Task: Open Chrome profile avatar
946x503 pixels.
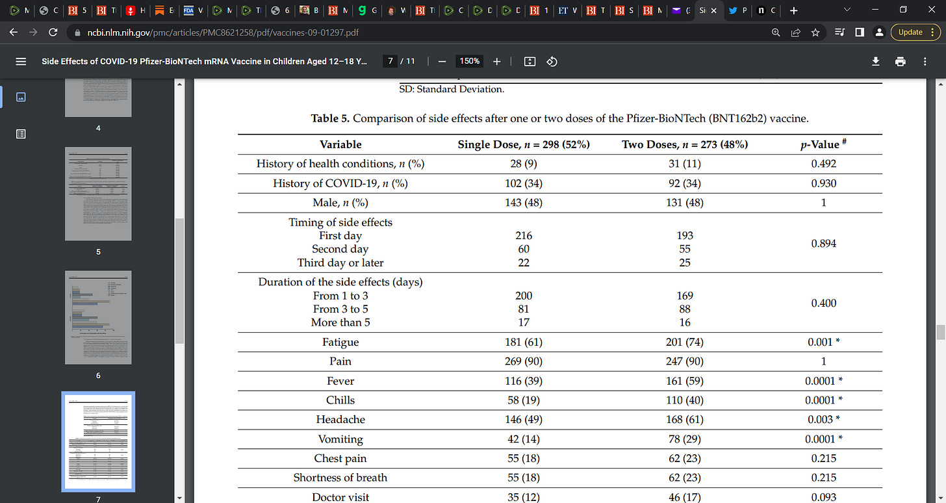Action: click(x=878, y=32)
